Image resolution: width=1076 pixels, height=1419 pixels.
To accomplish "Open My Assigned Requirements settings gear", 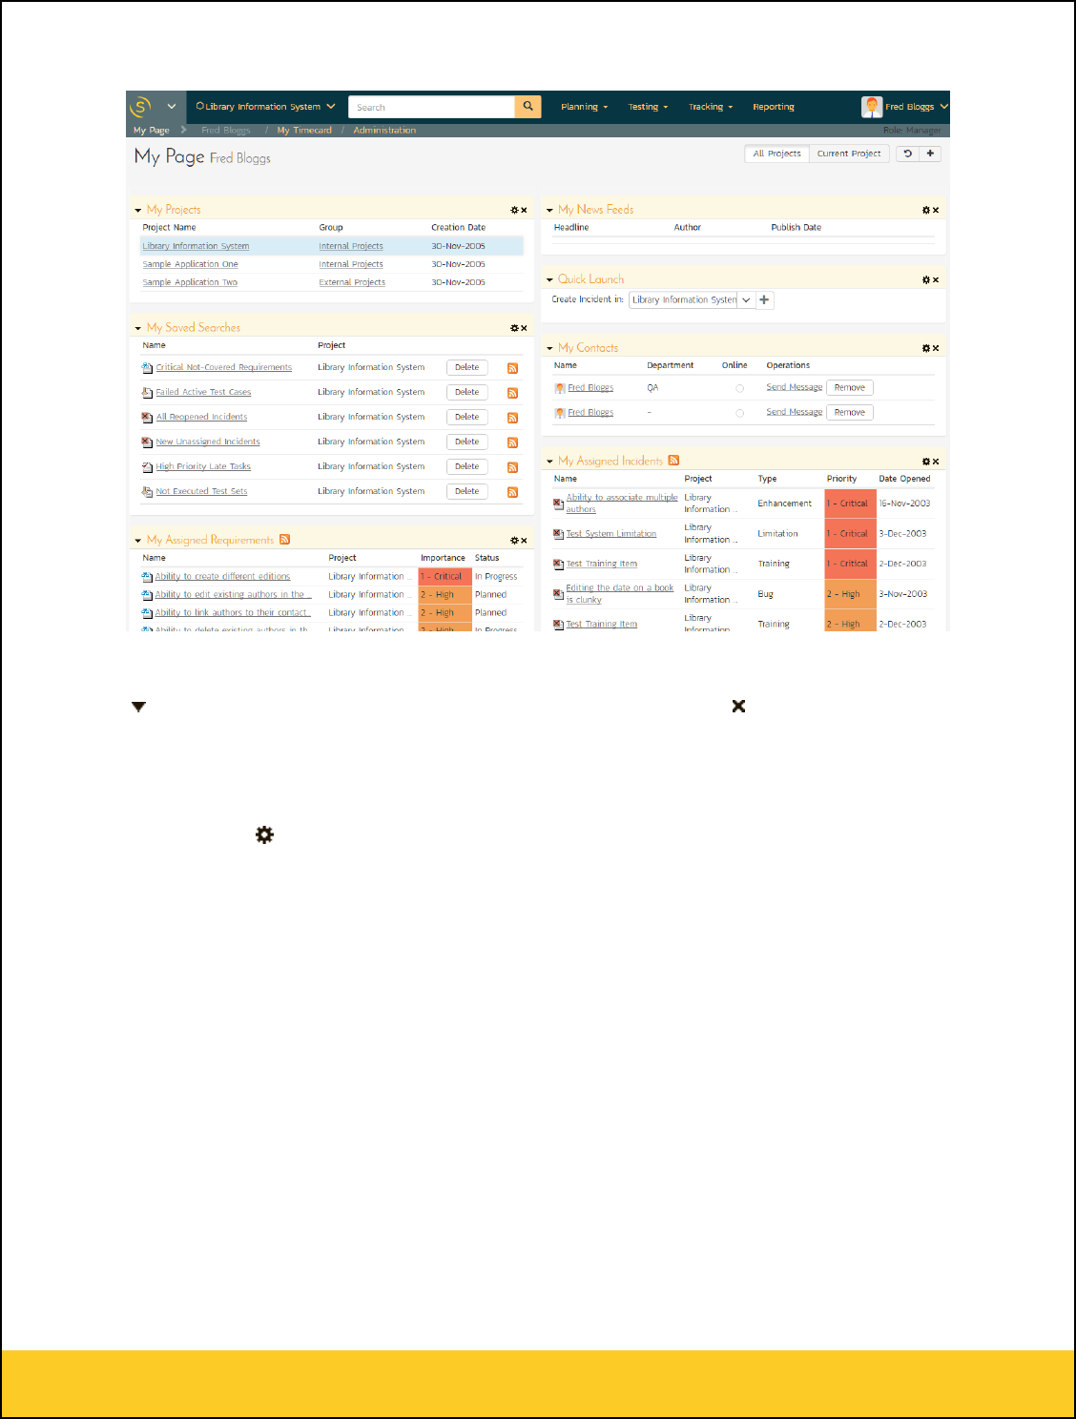I will tap(514, 541).
